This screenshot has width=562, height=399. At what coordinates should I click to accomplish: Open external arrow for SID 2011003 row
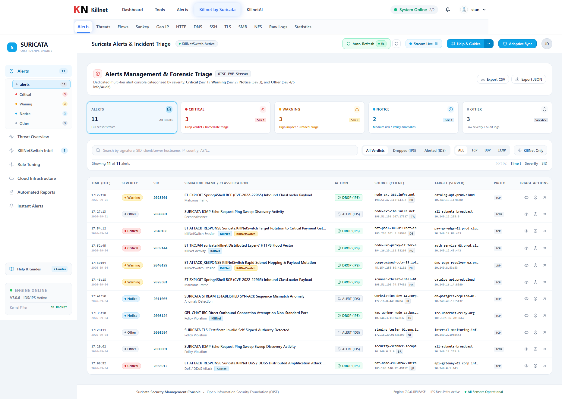pyautogui.click(x=545, y=299)
